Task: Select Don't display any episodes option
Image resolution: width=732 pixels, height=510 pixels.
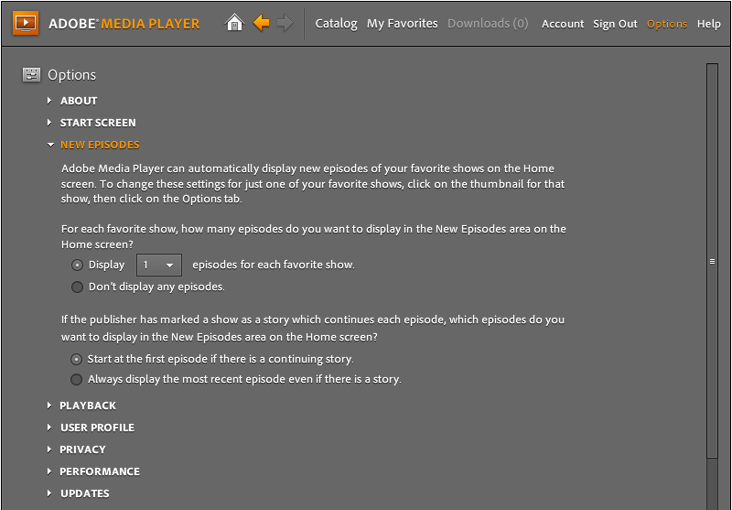Action: [78, 287]
